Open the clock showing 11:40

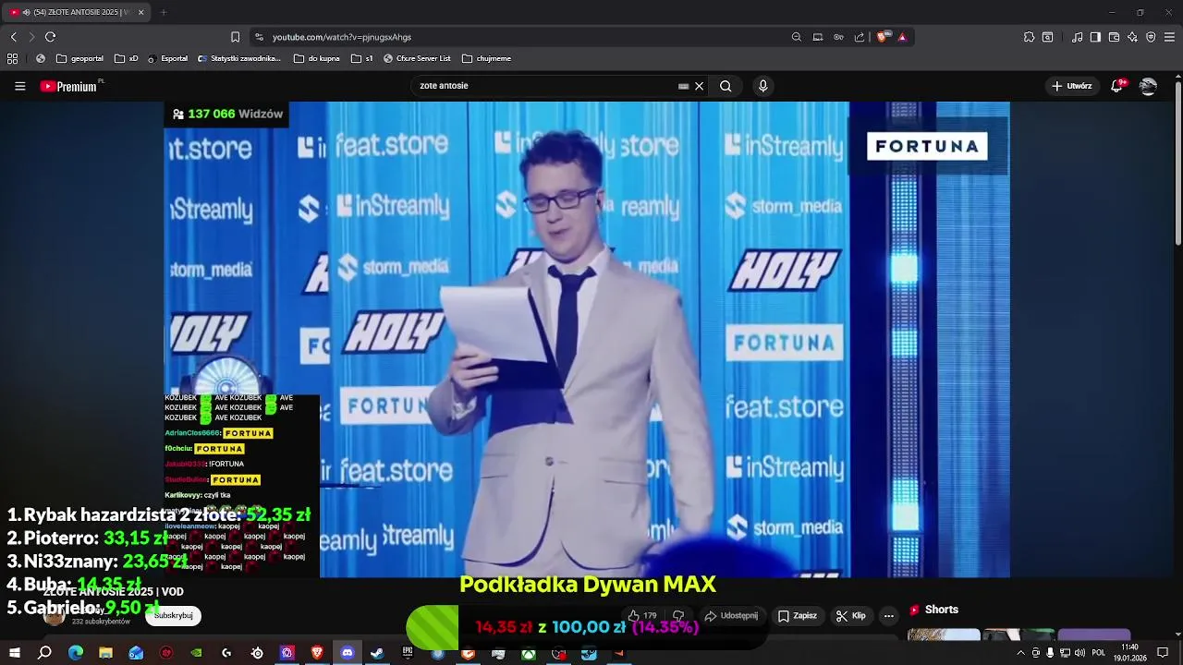click(x=1129, y=653)
